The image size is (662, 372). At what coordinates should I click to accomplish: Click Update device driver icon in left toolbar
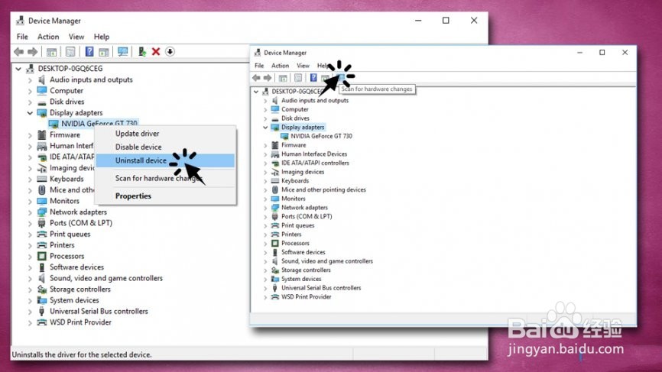[x=142, y=51]
